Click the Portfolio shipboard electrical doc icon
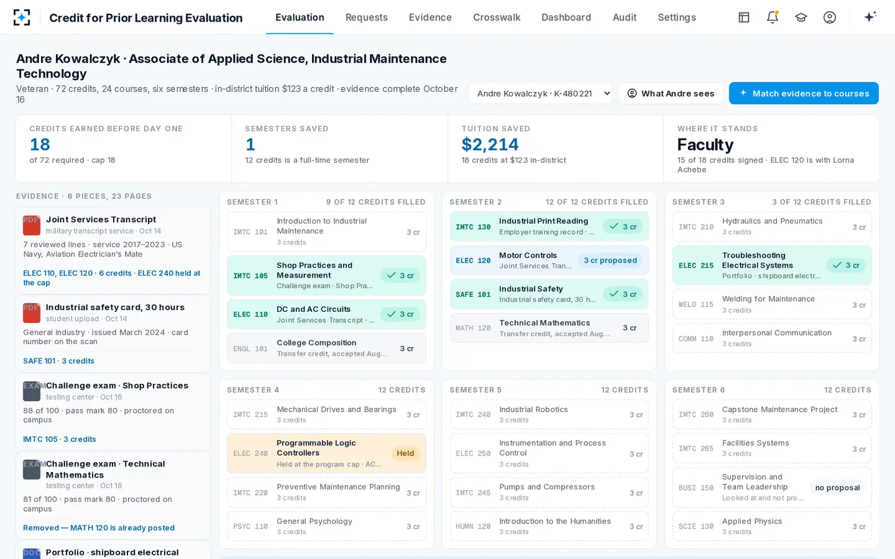 coord(32,553)
